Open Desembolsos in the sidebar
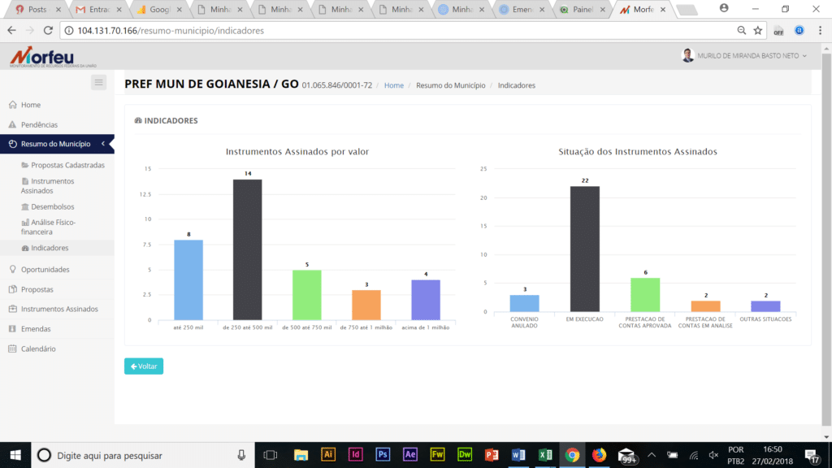This screenshot has width=832, height=468. tap(53, 207)
